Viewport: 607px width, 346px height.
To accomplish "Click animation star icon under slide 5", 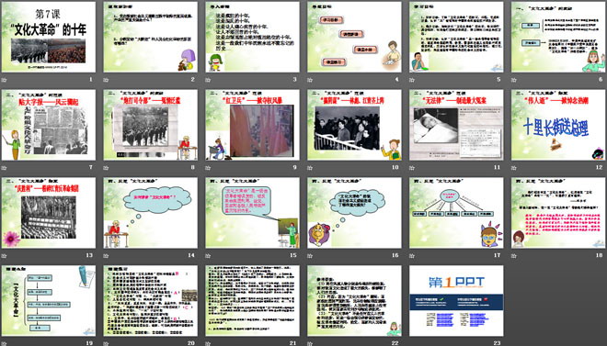I will click(x=412, y=80).
